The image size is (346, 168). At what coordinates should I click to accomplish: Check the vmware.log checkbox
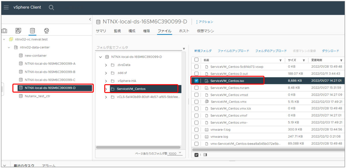pos(196,137)
